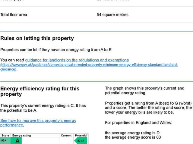The height and width of the screenshot is (144, 193).
Task: Click the Score column header
Action: 5,136
